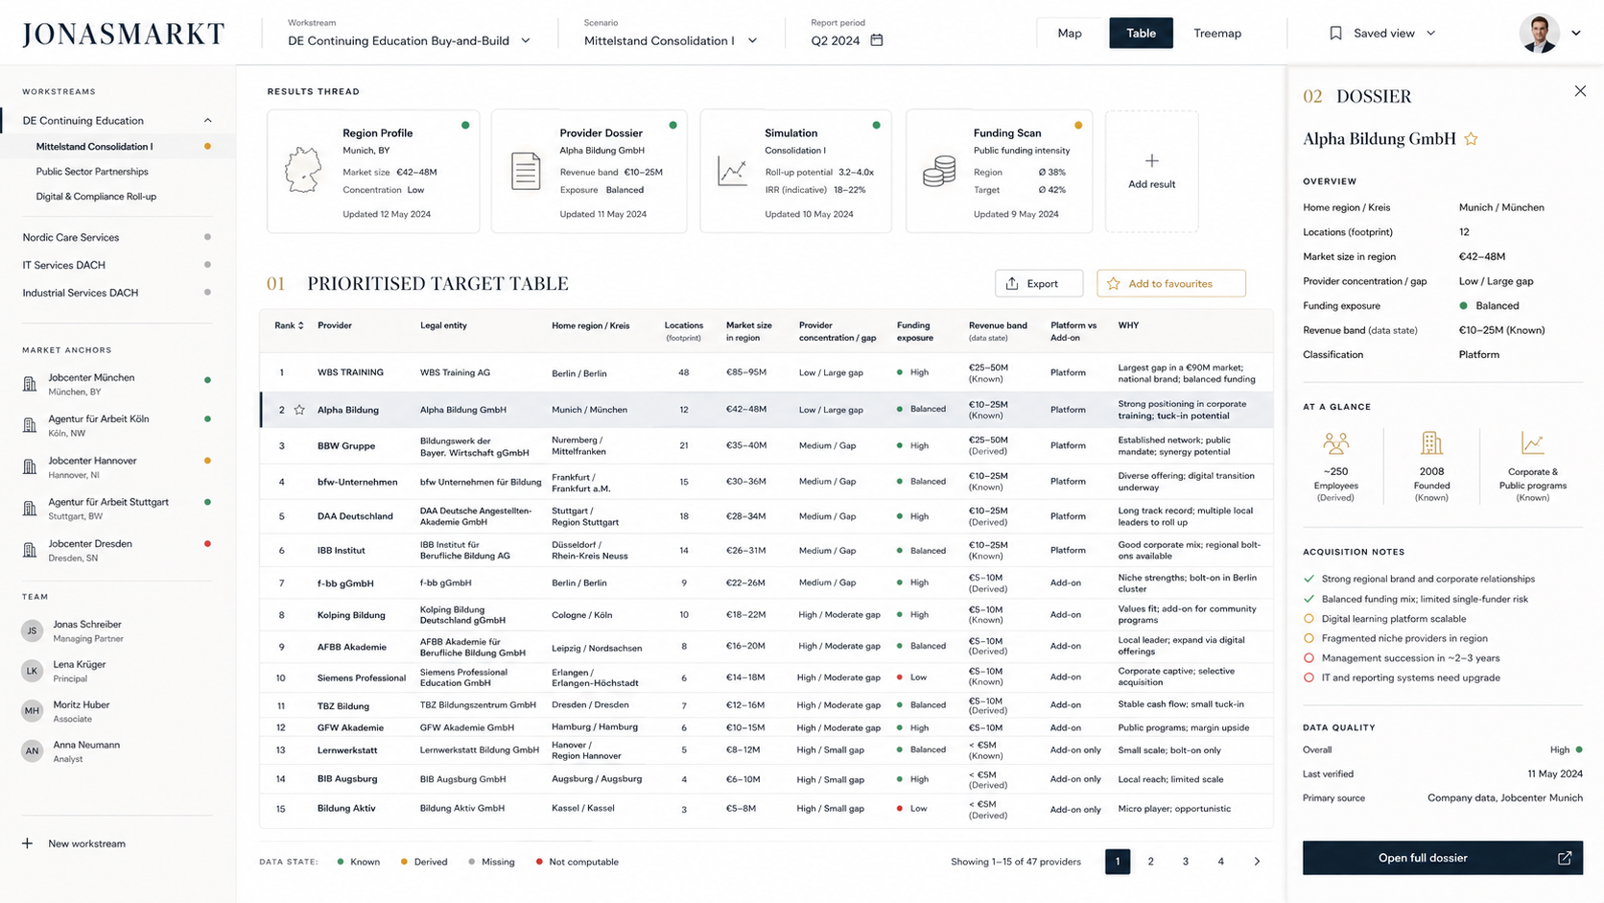Click the coins icon in Funding Scan card
Viewport: 1604px width, 903px height.
pos(939,172)
